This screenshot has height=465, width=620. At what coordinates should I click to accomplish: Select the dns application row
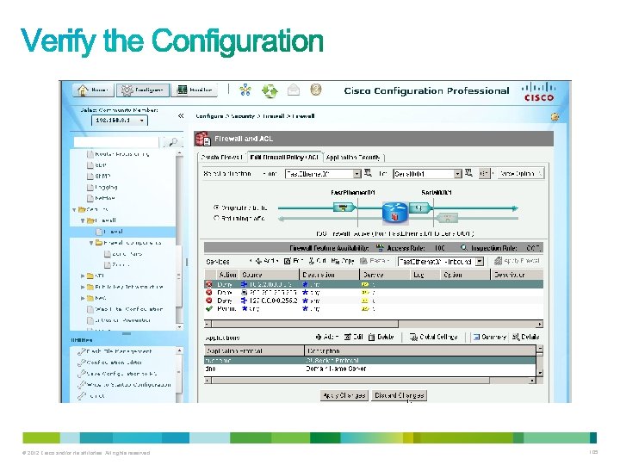[370, 369]
